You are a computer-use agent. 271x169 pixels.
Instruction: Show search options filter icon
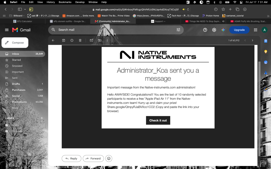pos(178,30)
